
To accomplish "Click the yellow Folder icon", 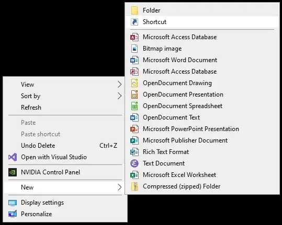I will 134,10.
